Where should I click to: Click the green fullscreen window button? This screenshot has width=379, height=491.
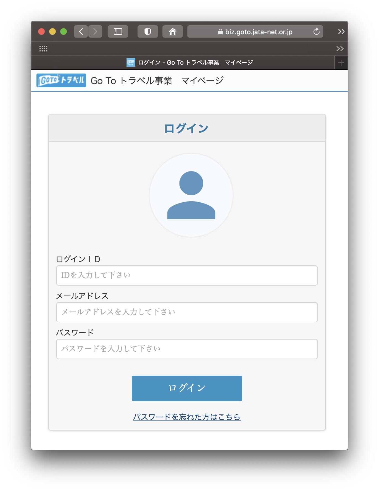click(64, 32)
